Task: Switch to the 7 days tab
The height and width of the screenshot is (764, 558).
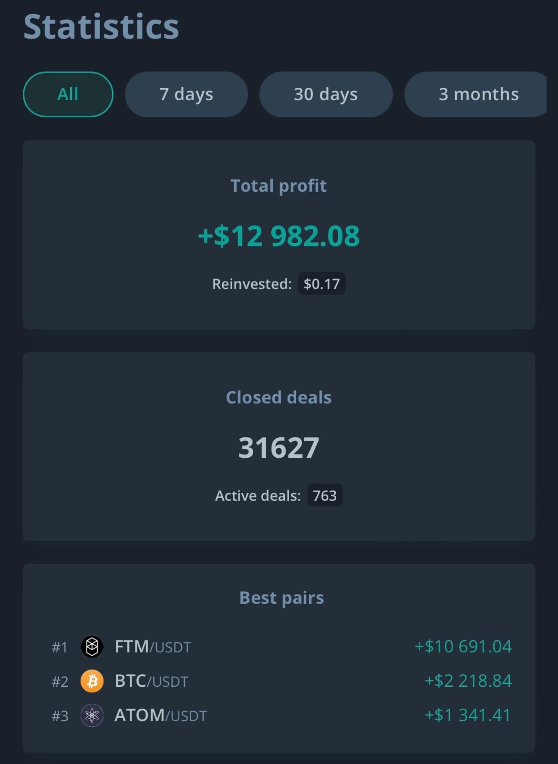Action: (186, 94)
